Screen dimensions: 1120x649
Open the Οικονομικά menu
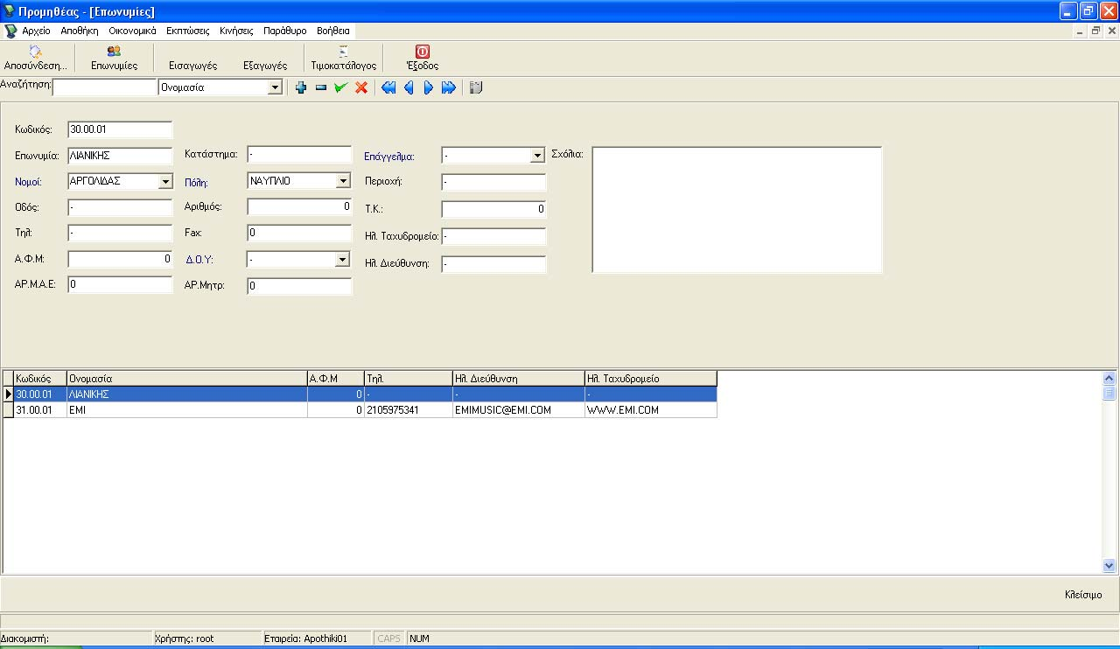tap(132, 31)
